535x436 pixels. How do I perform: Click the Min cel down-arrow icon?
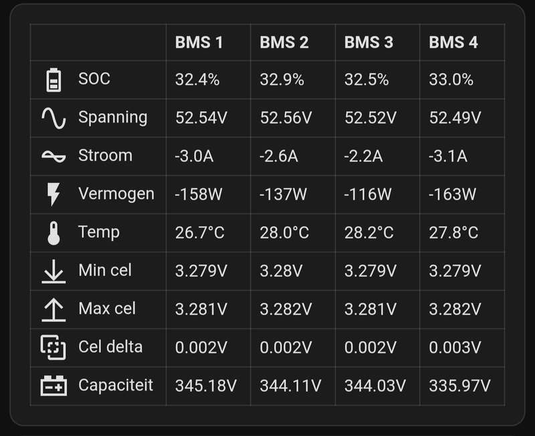pyautogui.click(x=53, y=271)
